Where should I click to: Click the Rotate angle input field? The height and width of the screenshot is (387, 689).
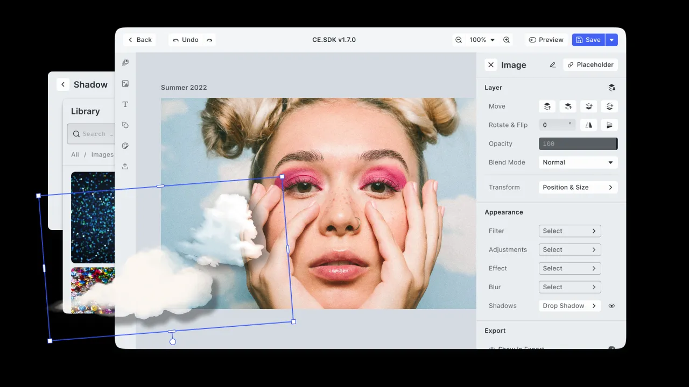pos(557,125)
